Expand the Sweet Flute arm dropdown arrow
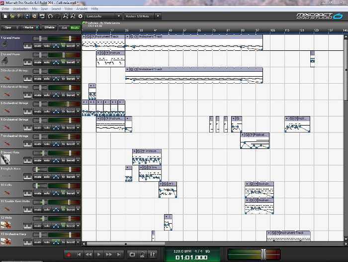The width and height of the screenshot is (348, 262). click(x=78, y=160)
